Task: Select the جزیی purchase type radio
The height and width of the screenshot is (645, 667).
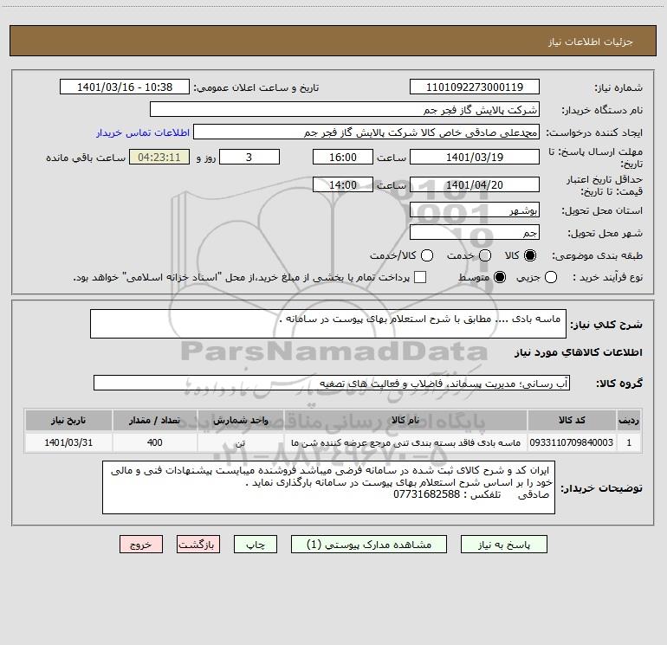Action: tap(550, 277)
